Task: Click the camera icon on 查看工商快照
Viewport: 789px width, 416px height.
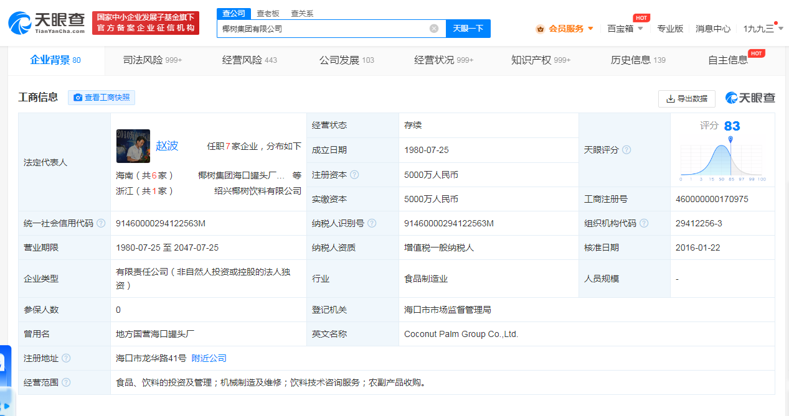Action: click(x=78, y=98)
